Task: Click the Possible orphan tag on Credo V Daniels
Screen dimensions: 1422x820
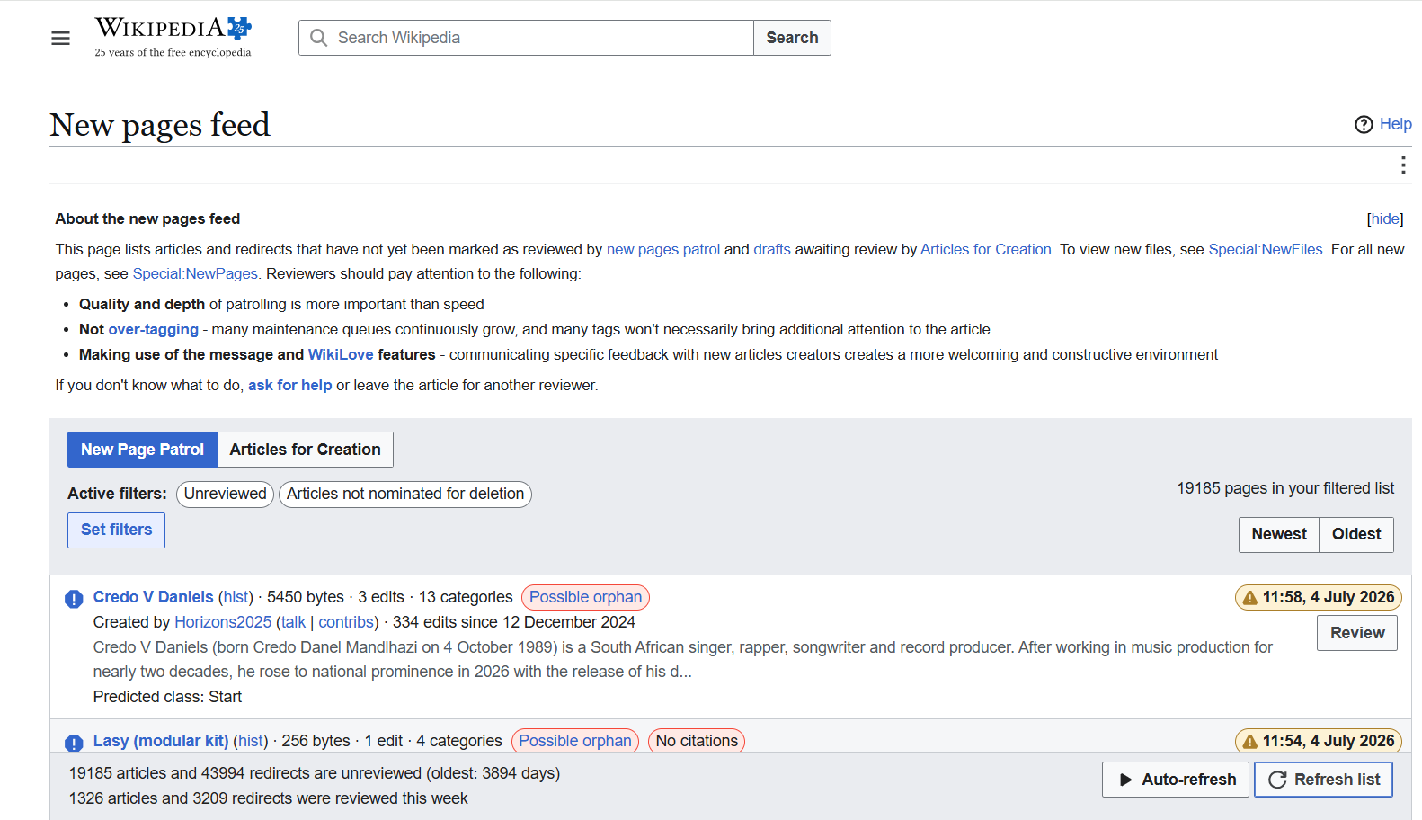Action: 585,597
